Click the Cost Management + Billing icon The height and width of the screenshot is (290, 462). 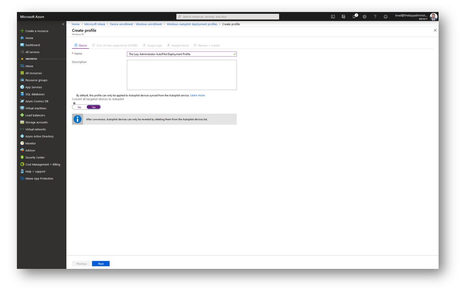pyautogui.click(x=22, y=165)
